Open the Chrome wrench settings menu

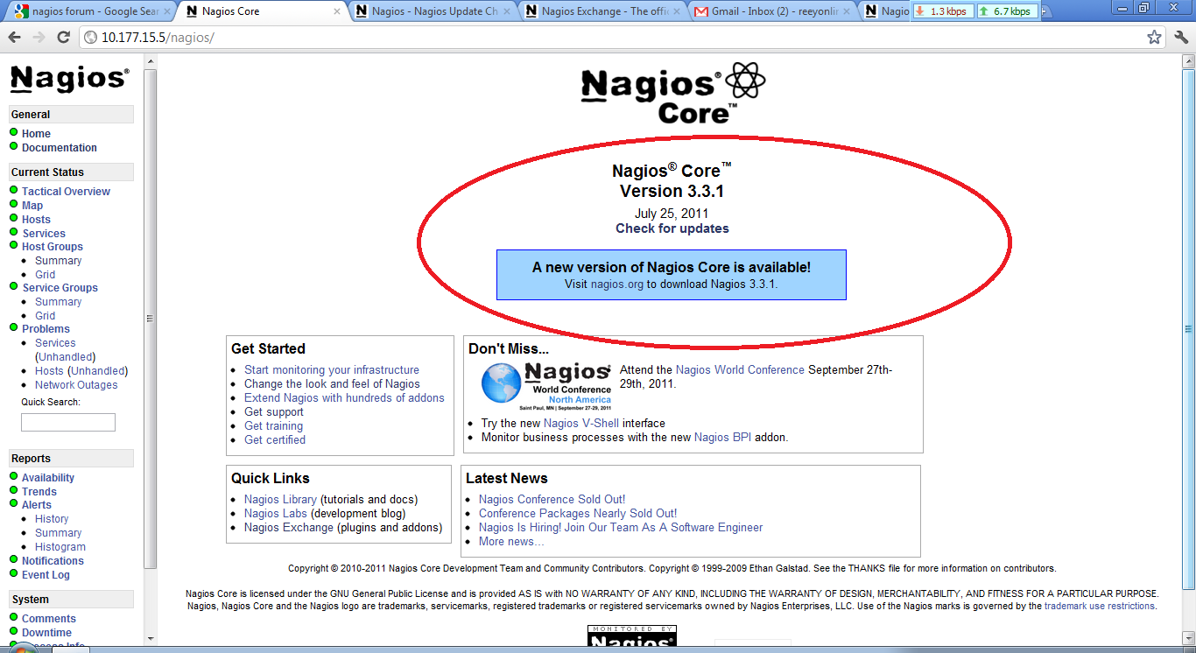coord(1180,38)
